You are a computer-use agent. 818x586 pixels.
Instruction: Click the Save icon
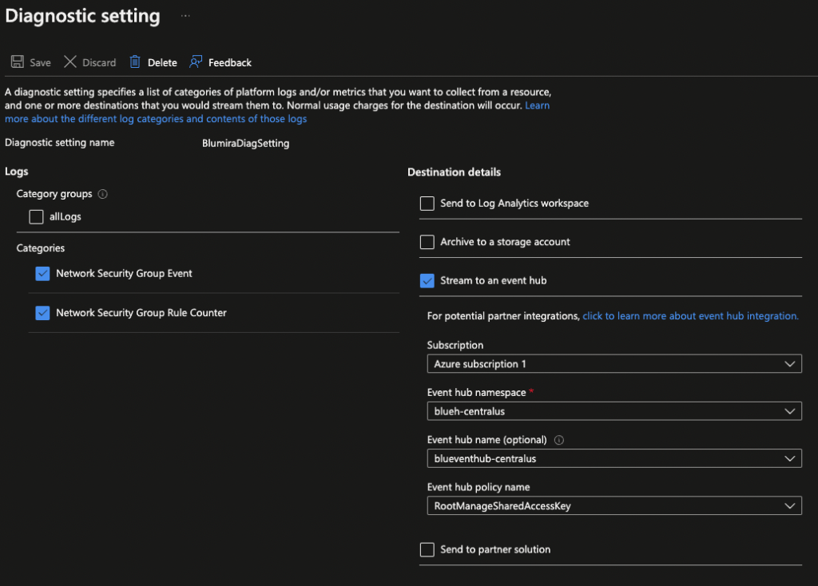(17, 61)
